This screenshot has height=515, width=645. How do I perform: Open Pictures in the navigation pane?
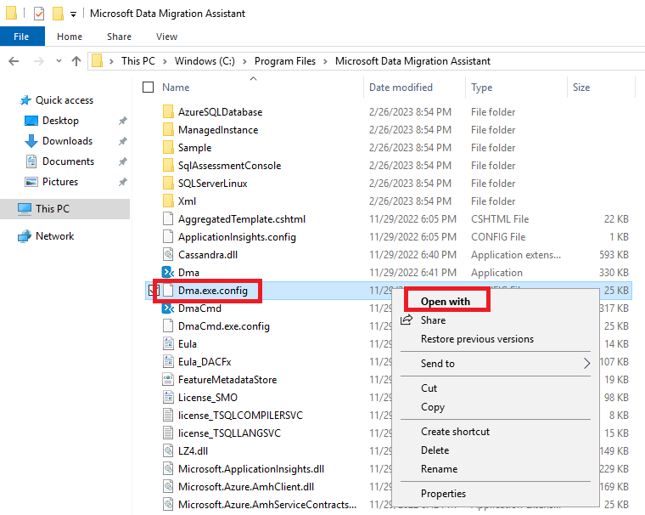(x=60, y=182)
